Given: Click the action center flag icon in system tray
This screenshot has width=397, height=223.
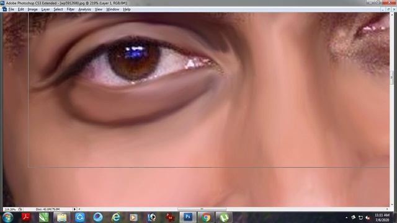Looking at the screenshot, I should (353, 217).
